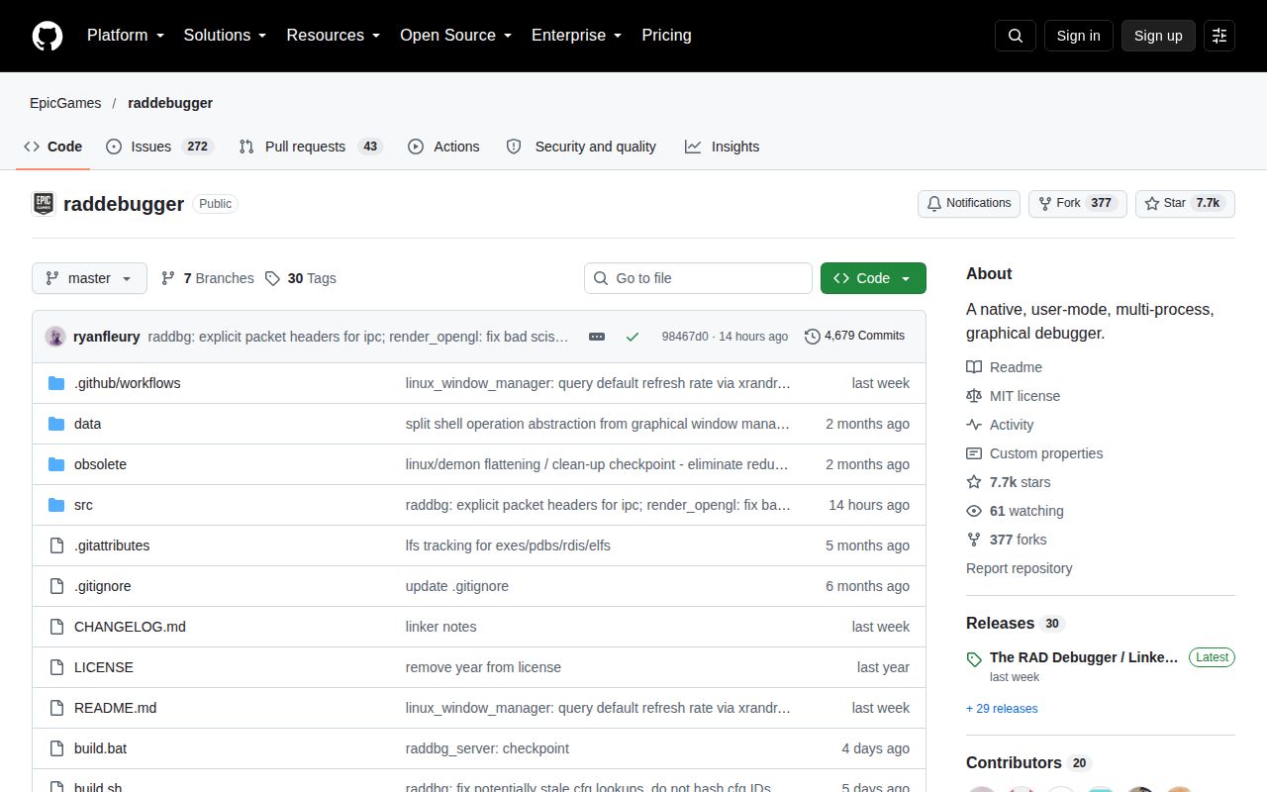Open the Security and quality tab
The width and height of the screenshot is (1267, 792).
click(x=581, y=147)
